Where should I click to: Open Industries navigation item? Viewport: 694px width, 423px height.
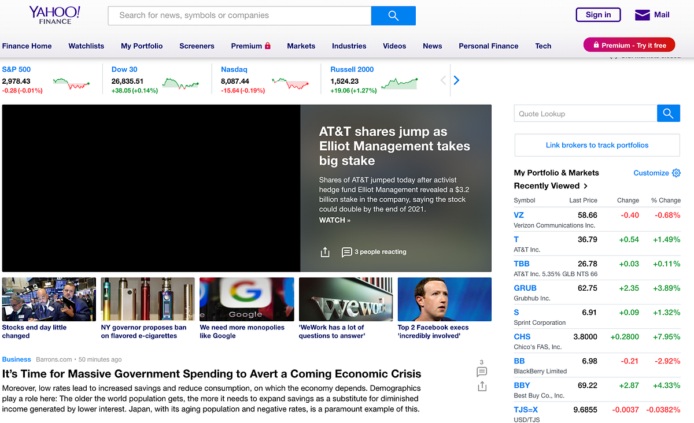pyautogui.click(x=349, y=46)
